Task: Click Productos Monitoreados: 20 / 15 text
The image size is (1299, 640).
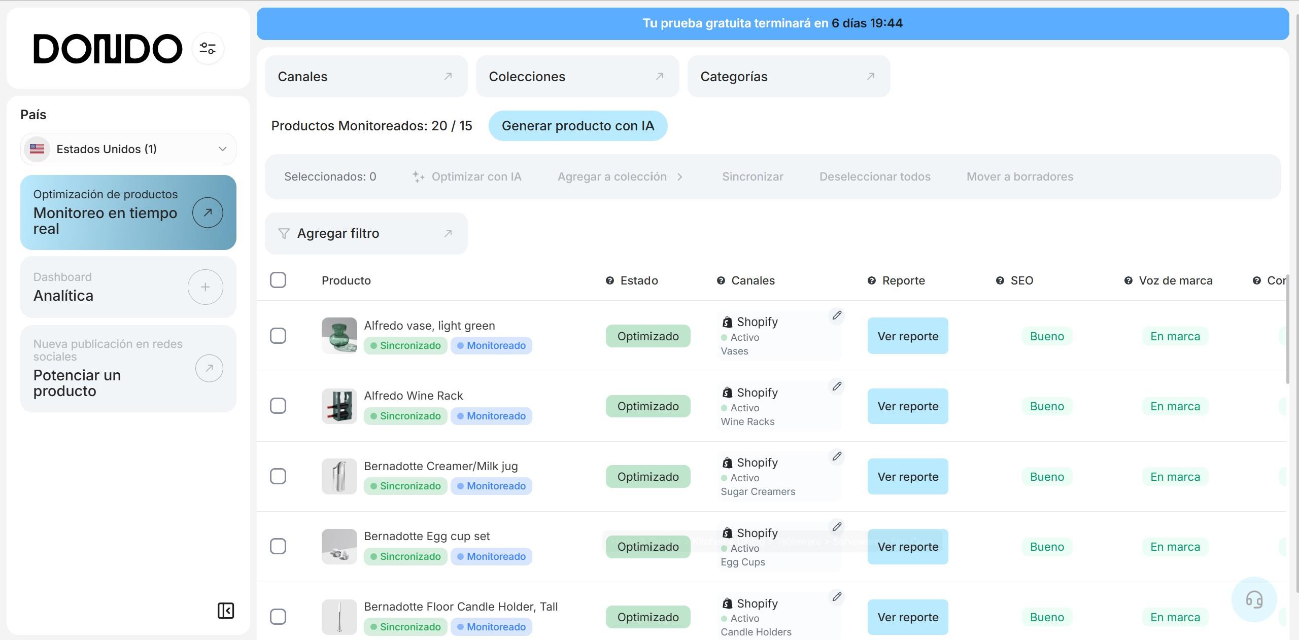Action: coord(371,126)
